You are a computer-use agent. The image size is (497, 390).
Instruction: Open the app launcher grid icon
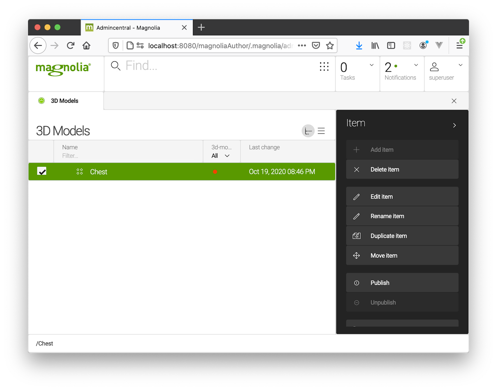324,66
